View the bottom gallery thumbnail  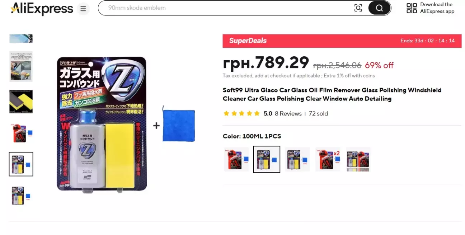tap(21, 196)
